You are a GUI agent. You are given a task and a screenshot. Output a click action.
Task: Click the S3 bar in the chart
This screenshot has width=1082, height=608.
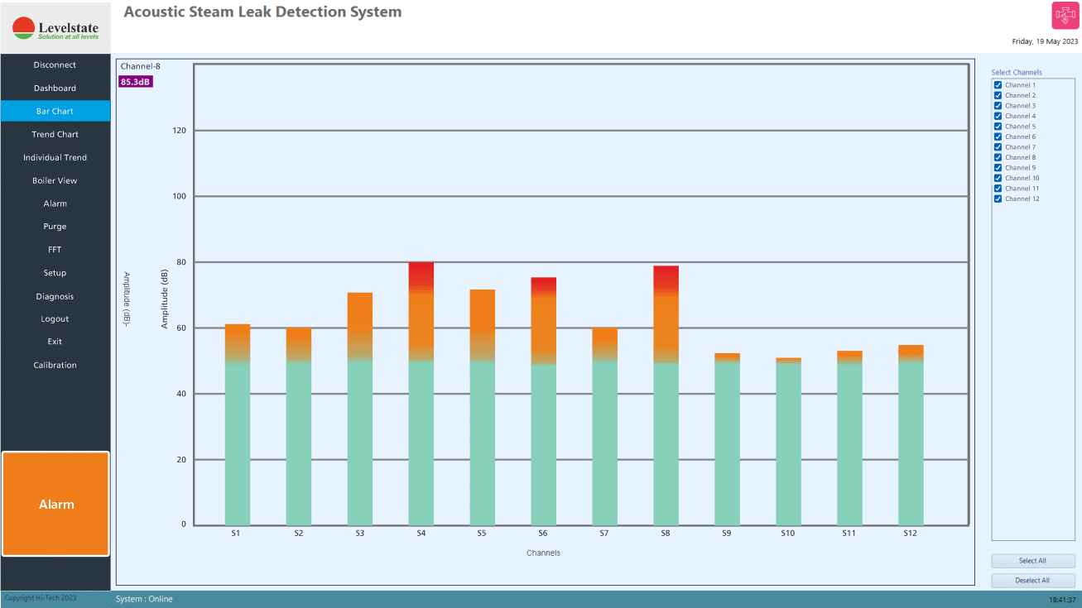tap(360, 409)
